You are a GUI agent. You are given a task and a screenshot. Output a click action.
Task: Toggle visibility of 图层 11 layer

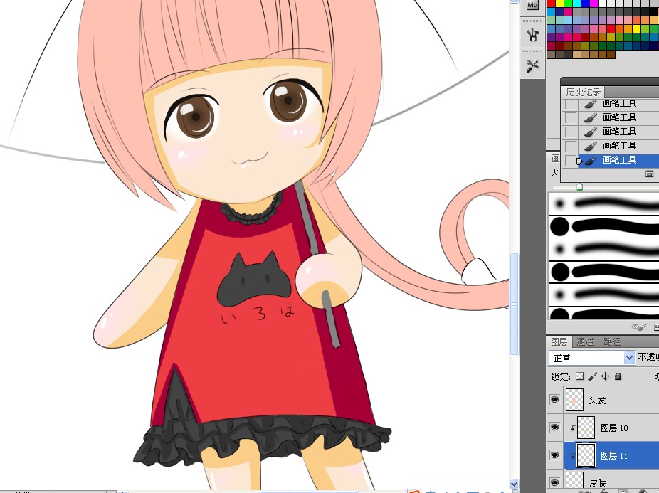click(x=554, y=455)
